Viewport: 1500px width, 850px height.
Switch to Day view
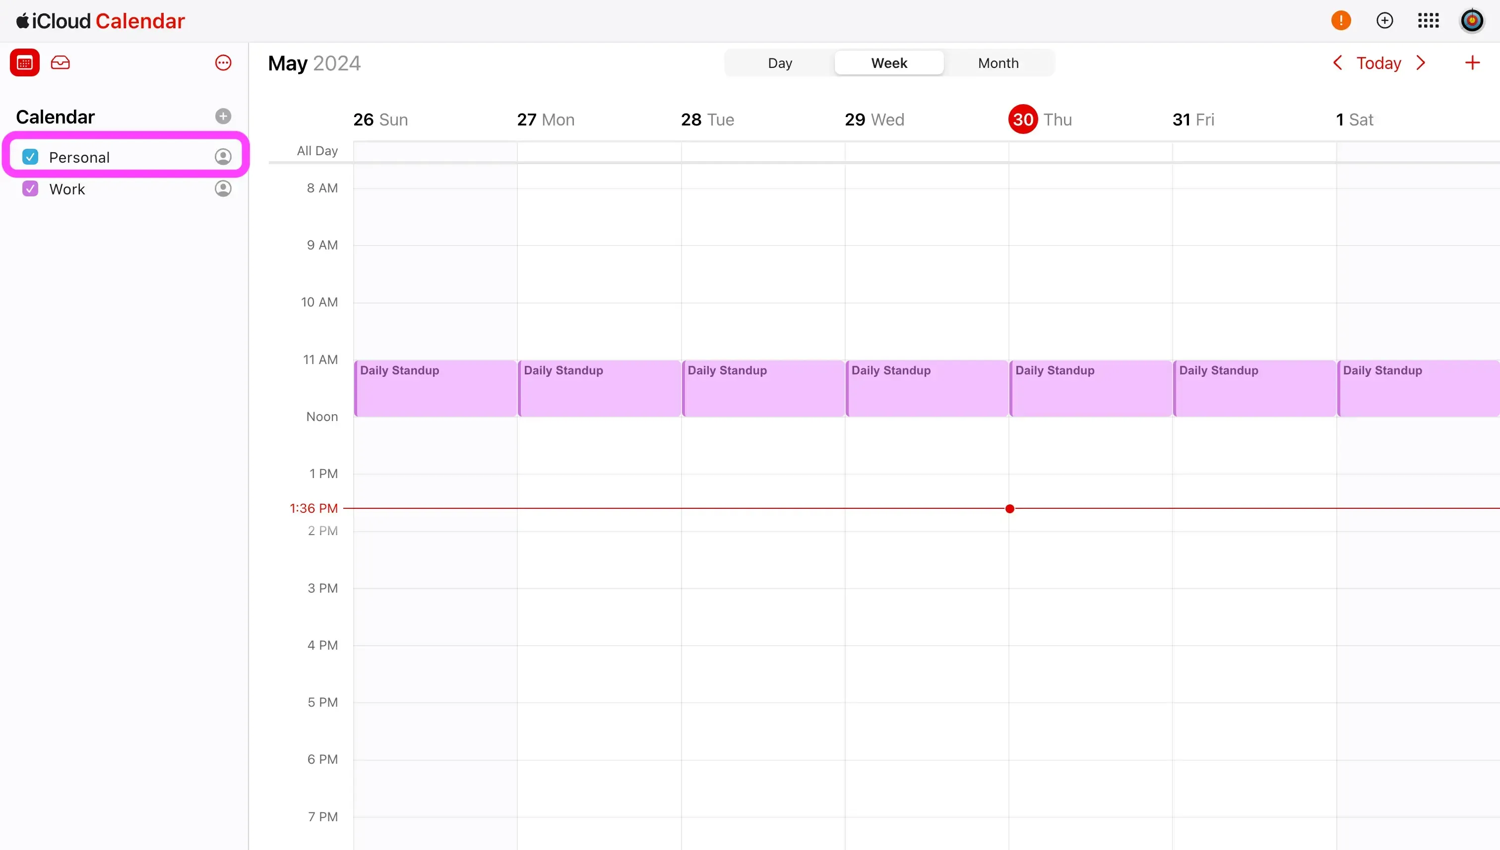click(779, 62)
